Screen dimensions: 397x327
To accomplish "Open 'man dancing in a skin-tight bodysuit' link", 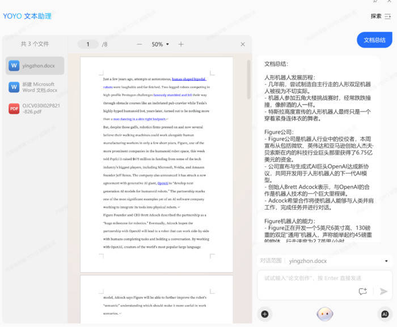I will (140, 119).
